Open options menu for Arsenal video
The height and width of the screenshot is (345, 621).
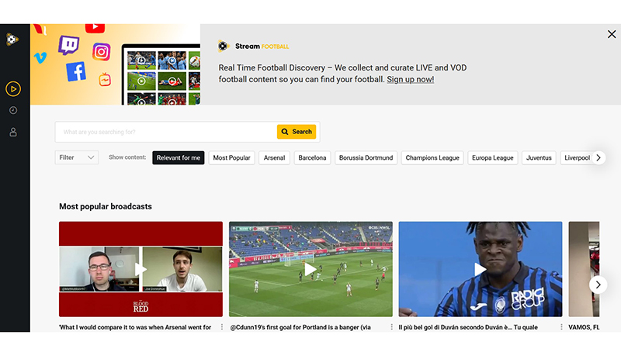(x=222, y=327)
